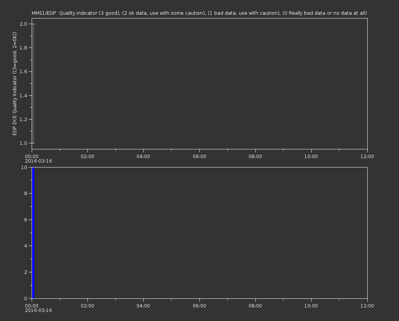Choose the 08:00 time label under the blue bar plot

[255, 306]
